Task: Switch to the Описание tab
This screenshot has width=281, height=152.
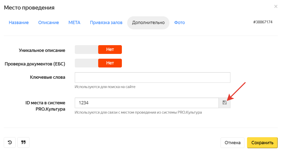Action: click(x=49, y=23)
